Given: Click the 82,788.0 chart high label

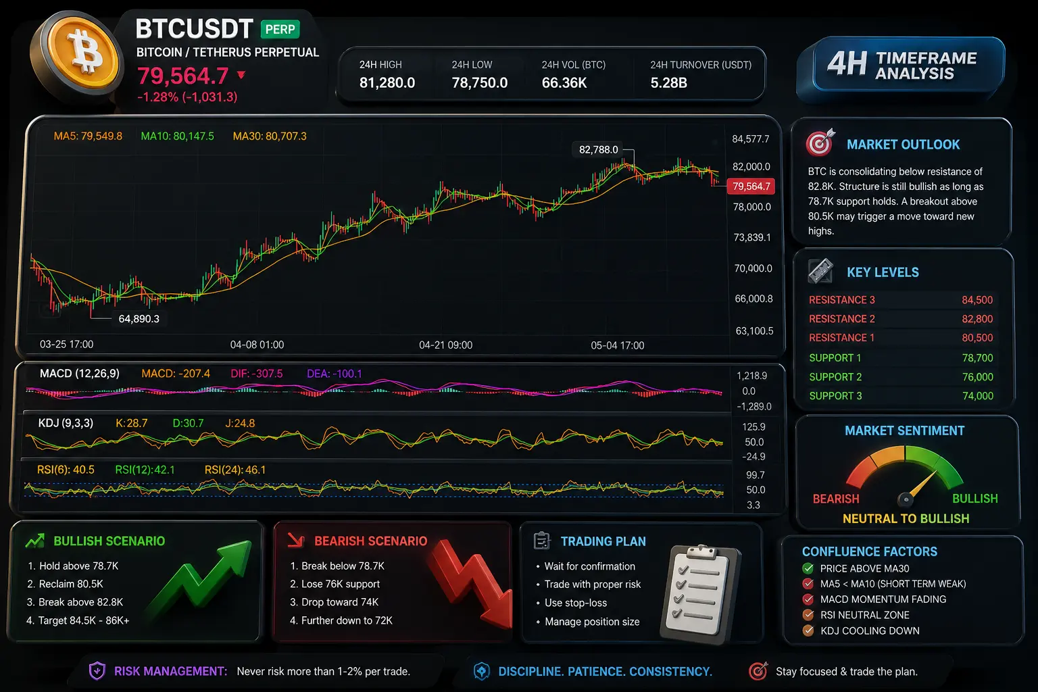Looking at the screenshot, I should coord(599,149).
